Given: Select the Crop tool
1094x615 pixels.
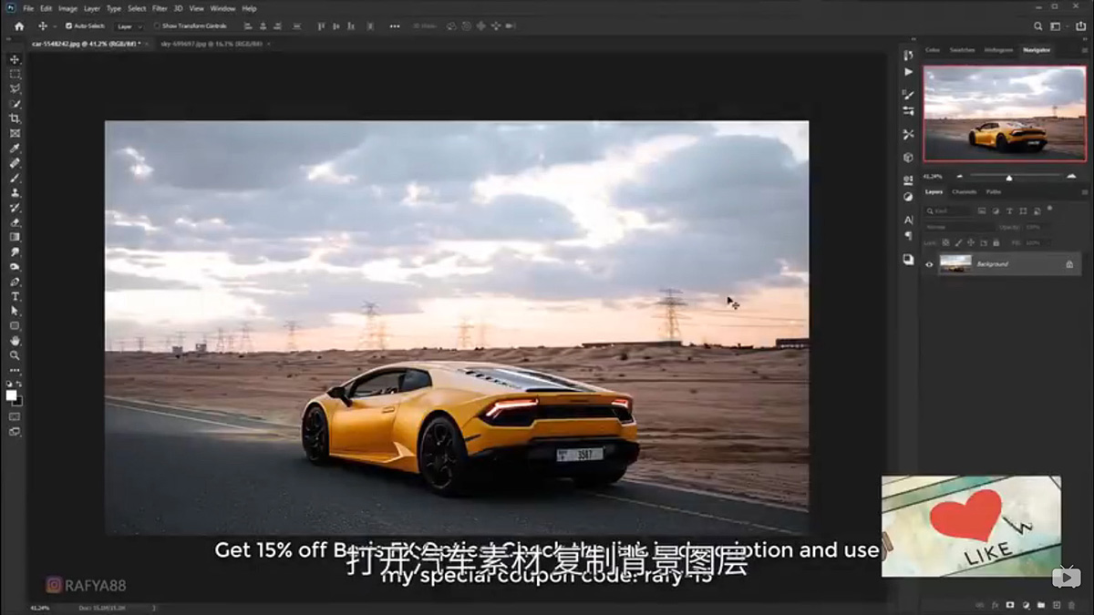Looking at the screenshot, I should coord(13,118).
